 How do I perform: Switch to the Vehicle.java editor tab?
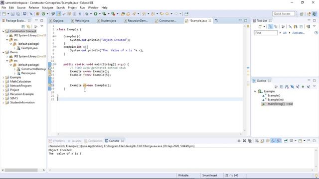(80, 21)
